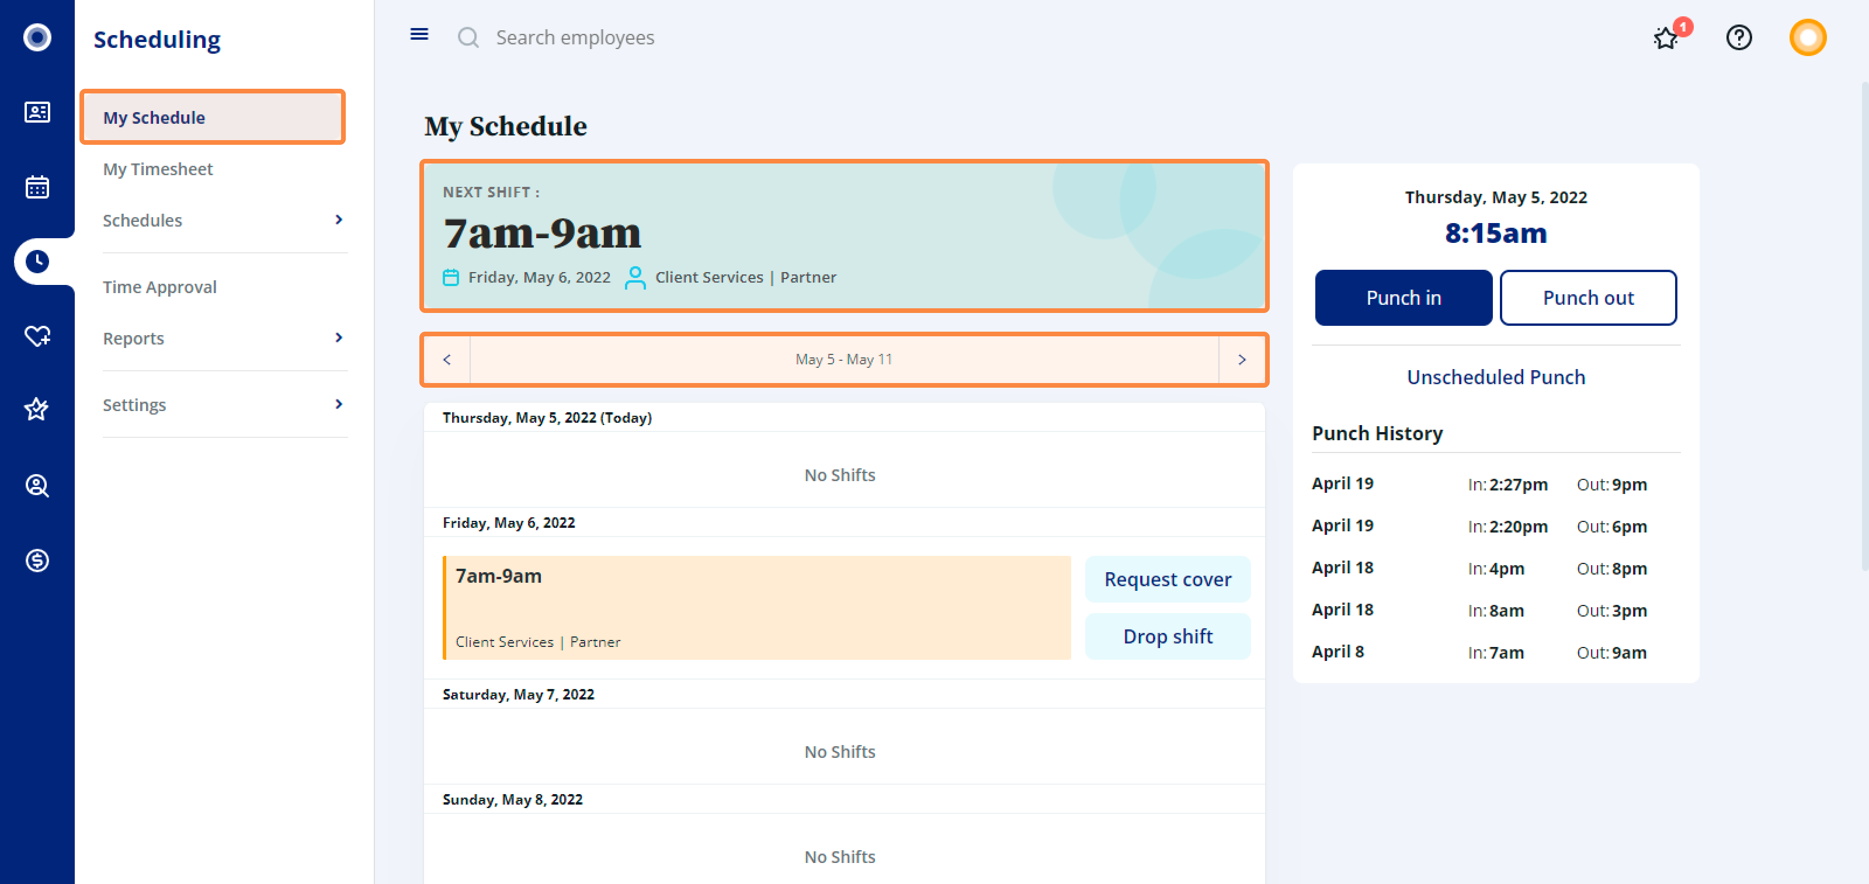
Task: Click Request cover for Friday shift
Action: tap(1168, 579)
